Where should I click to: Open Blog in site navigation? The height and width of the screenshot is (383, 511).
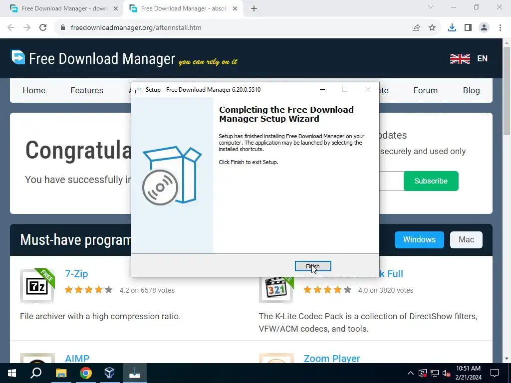(471, 90)
